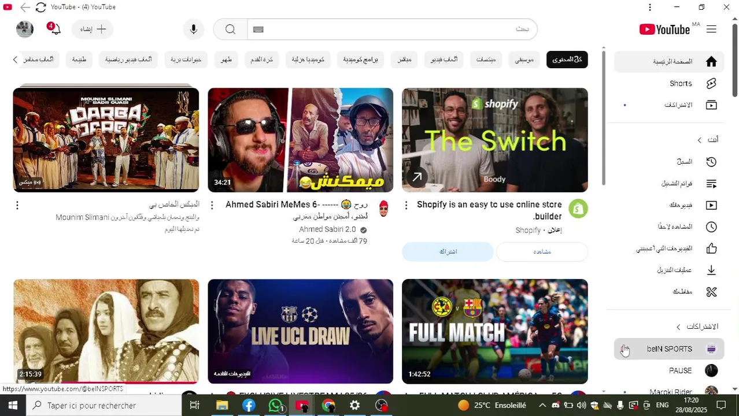
Task: Click the Shopify channel avatar
Action: (x=578, y=209)
